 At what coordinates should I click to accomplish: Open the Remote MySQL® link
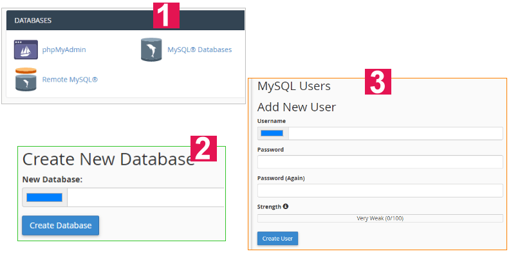click(x=70, y=80)
